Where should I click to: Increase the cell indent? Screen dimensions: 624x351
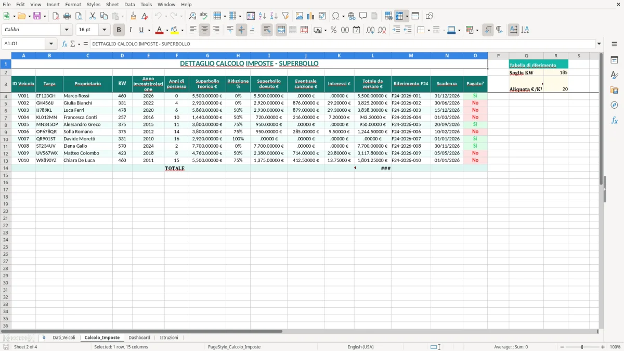(396, 30)
